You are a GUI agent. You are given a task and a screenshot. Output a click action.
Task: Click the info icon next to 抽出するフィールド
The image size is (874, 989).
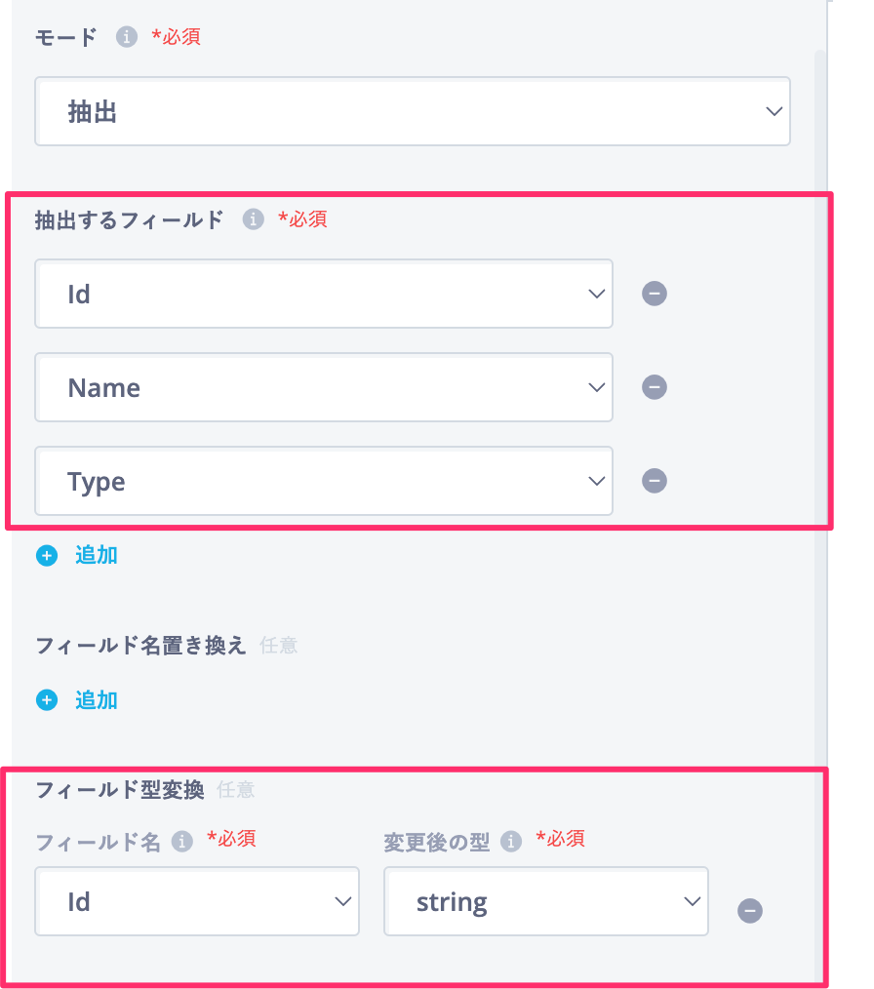tap(253, 219)
